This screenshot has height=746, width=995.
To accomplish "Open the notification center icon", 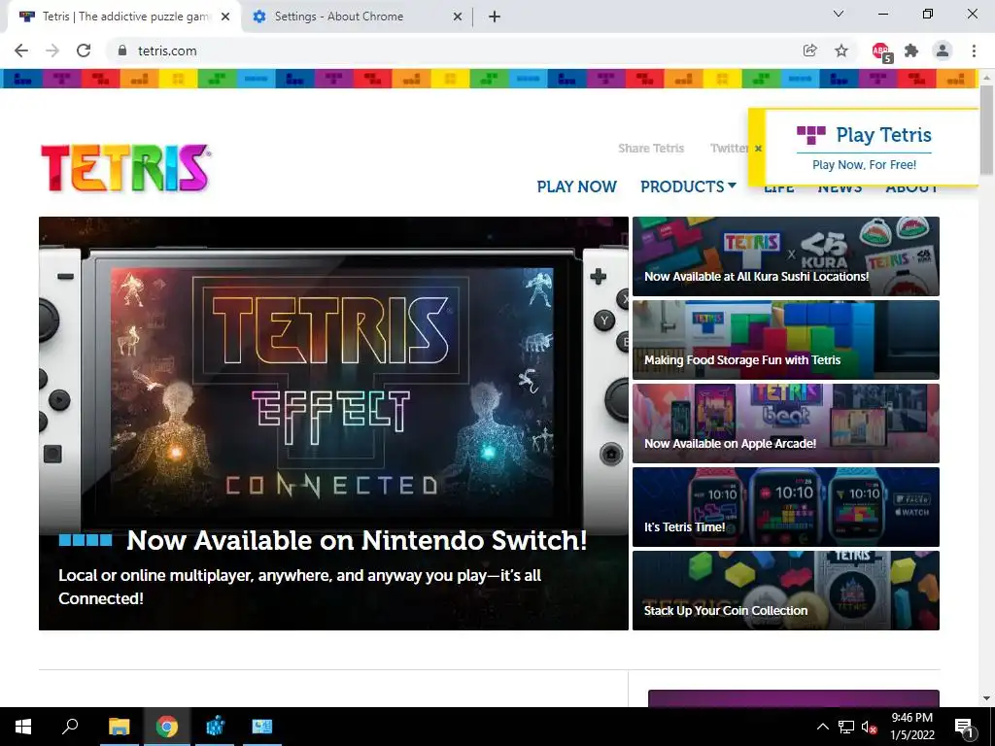I will click(965, 727).
